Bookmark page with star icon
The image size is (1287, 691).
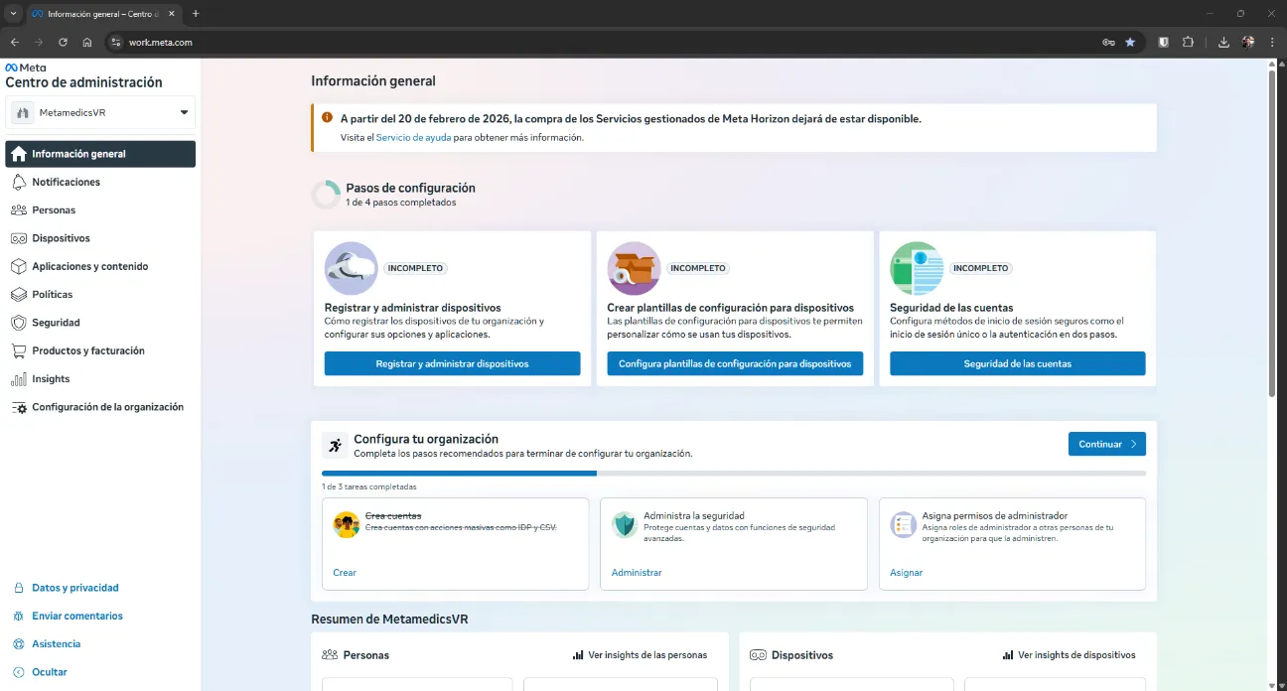click(1130, 43)
